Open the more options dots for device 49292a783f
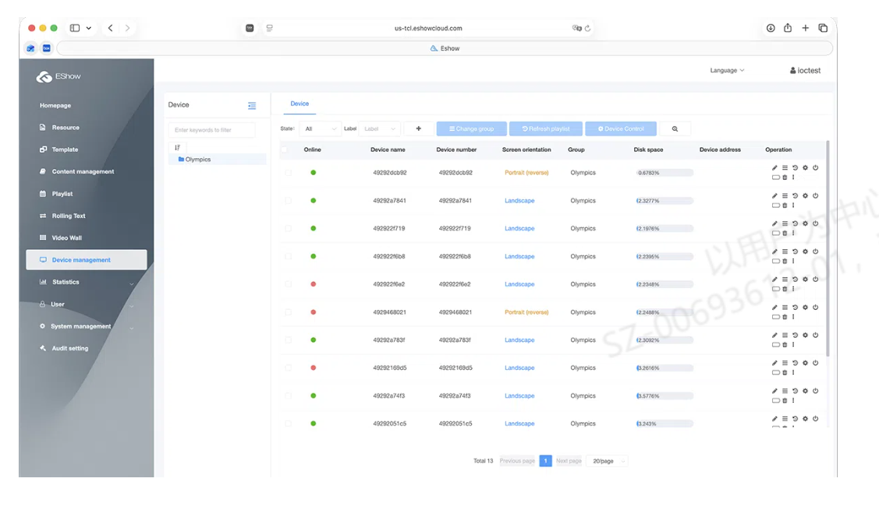The image size is (879, 510). (x=793, y=345)
